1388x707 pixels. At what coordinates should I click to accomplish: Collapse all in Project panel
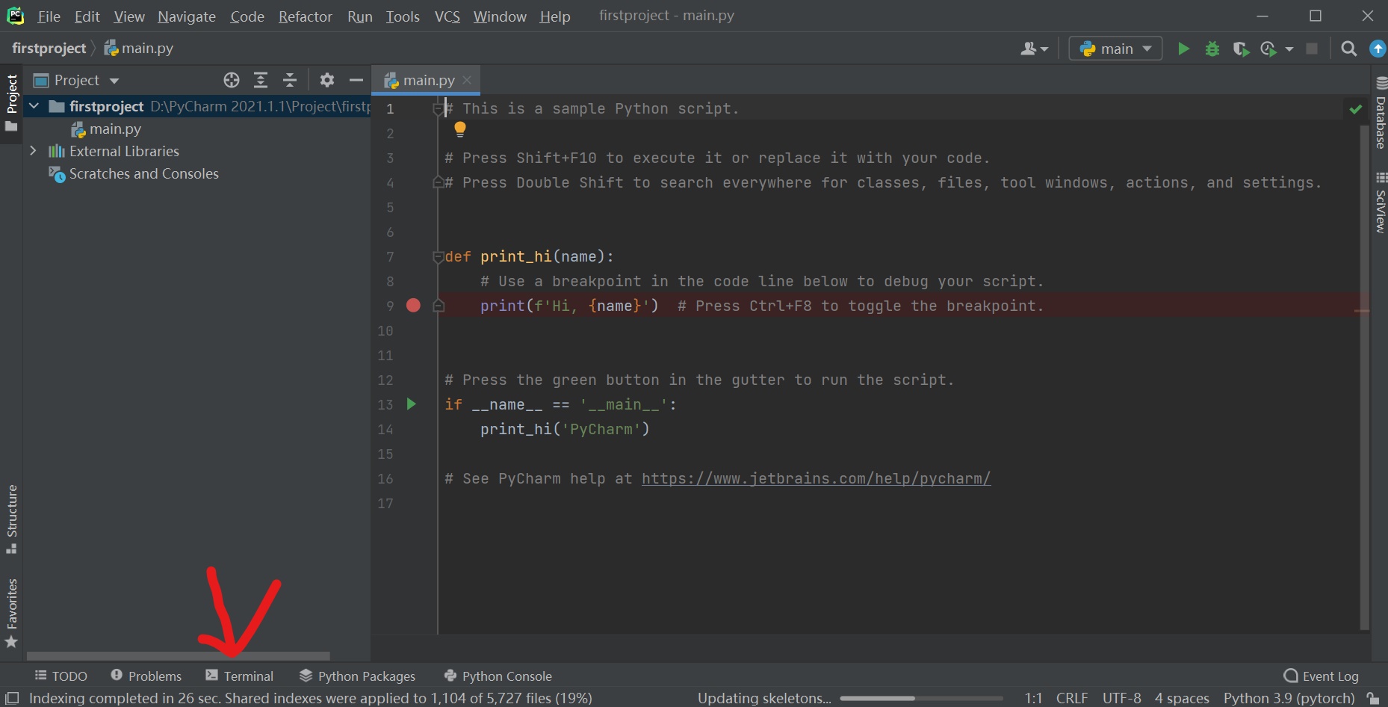(x=290, y=80)
